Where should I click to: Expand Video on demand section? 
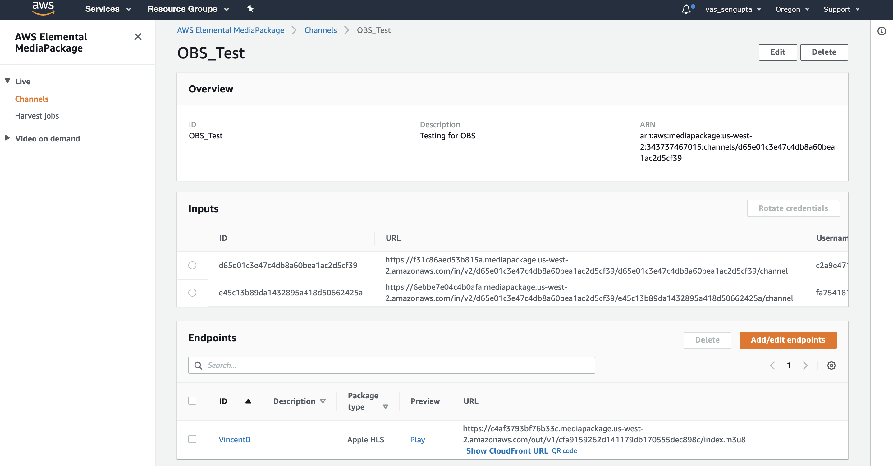click(48, 138)
